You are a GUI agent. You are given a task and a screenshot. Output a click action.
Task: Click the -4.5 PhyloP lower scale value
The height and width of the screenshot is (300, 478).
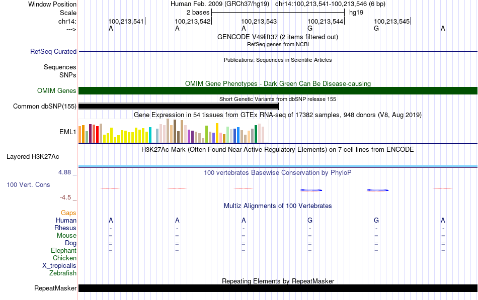pos(65,197)
